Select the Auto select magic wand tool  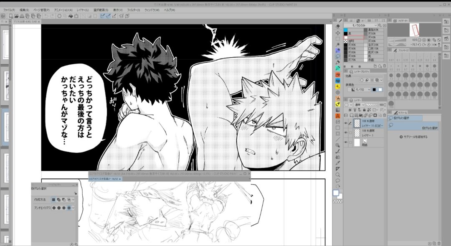pyautogui.click(x=338, y=45)
